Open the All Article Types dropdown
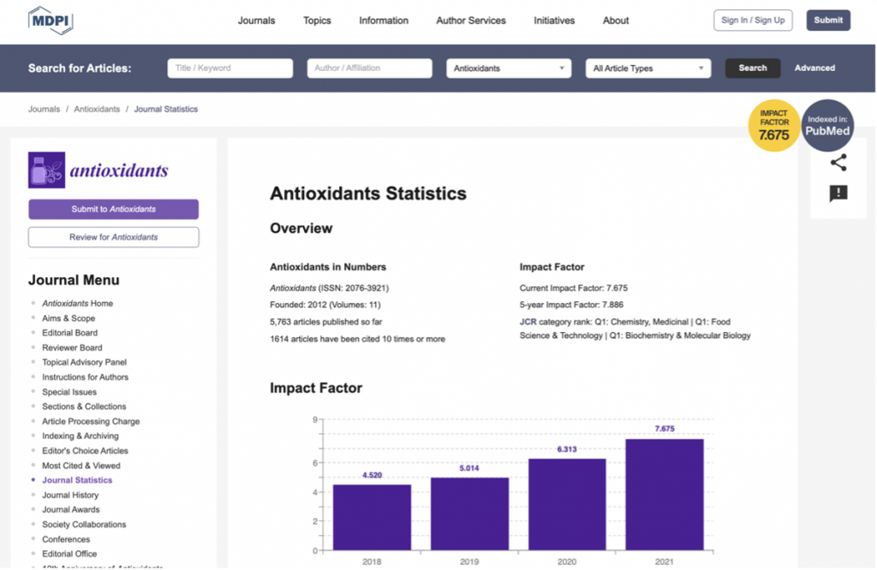877x570 pixels. tap(647, 68)
